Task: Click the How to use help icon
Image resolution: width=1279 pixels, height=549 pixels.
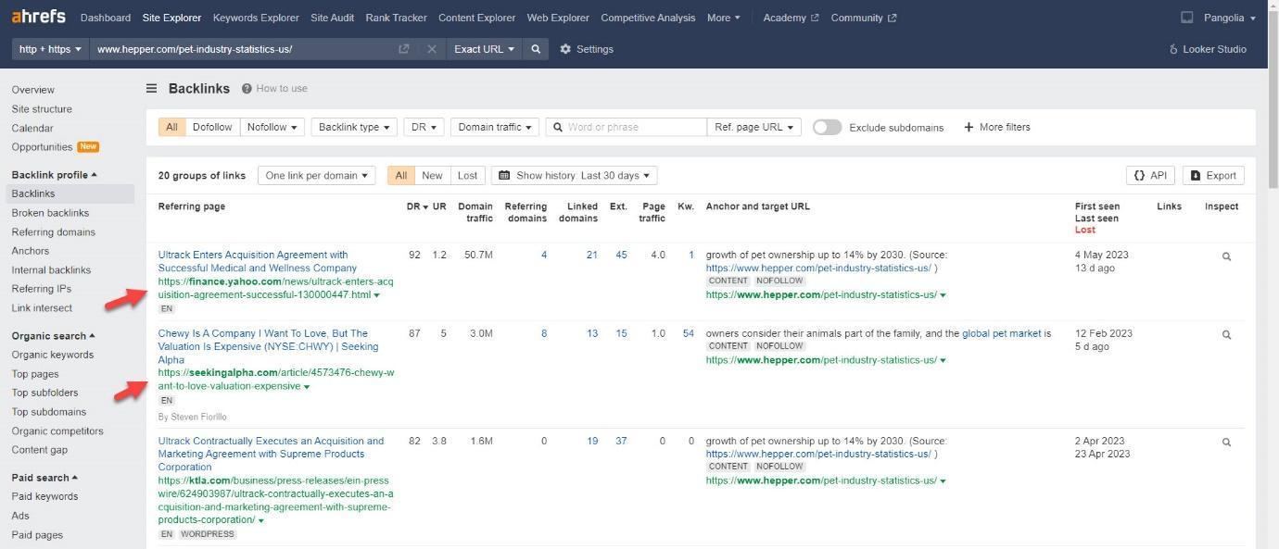Action: pos(247,89)
